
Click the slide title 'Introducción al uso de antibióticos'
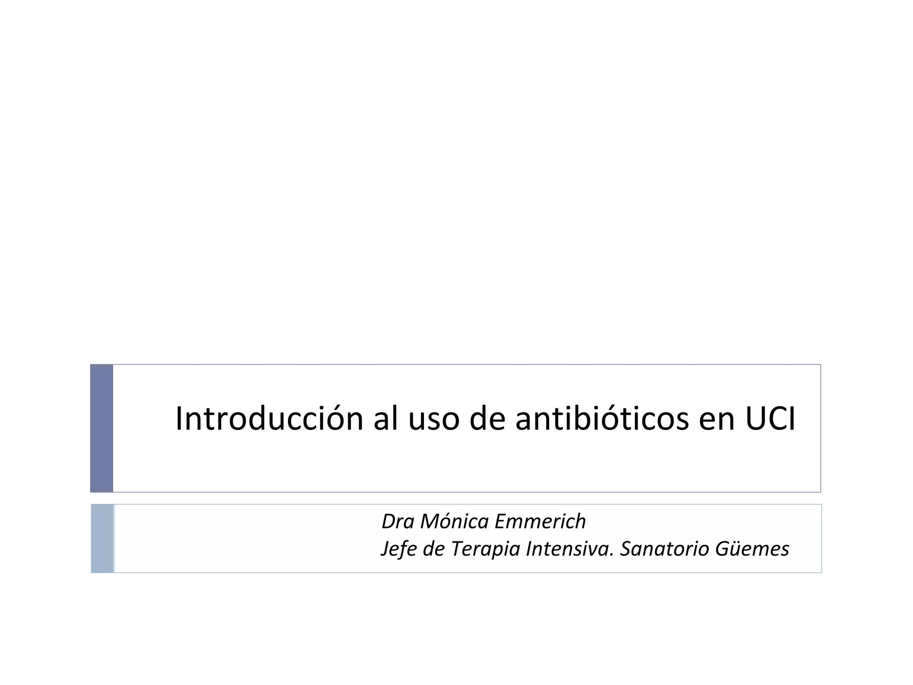pos(485,419)
